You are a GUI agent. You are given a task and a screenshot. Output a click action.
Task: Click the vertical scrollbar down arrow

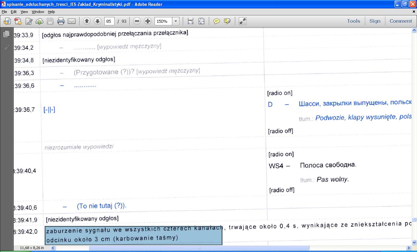point(414,242)
